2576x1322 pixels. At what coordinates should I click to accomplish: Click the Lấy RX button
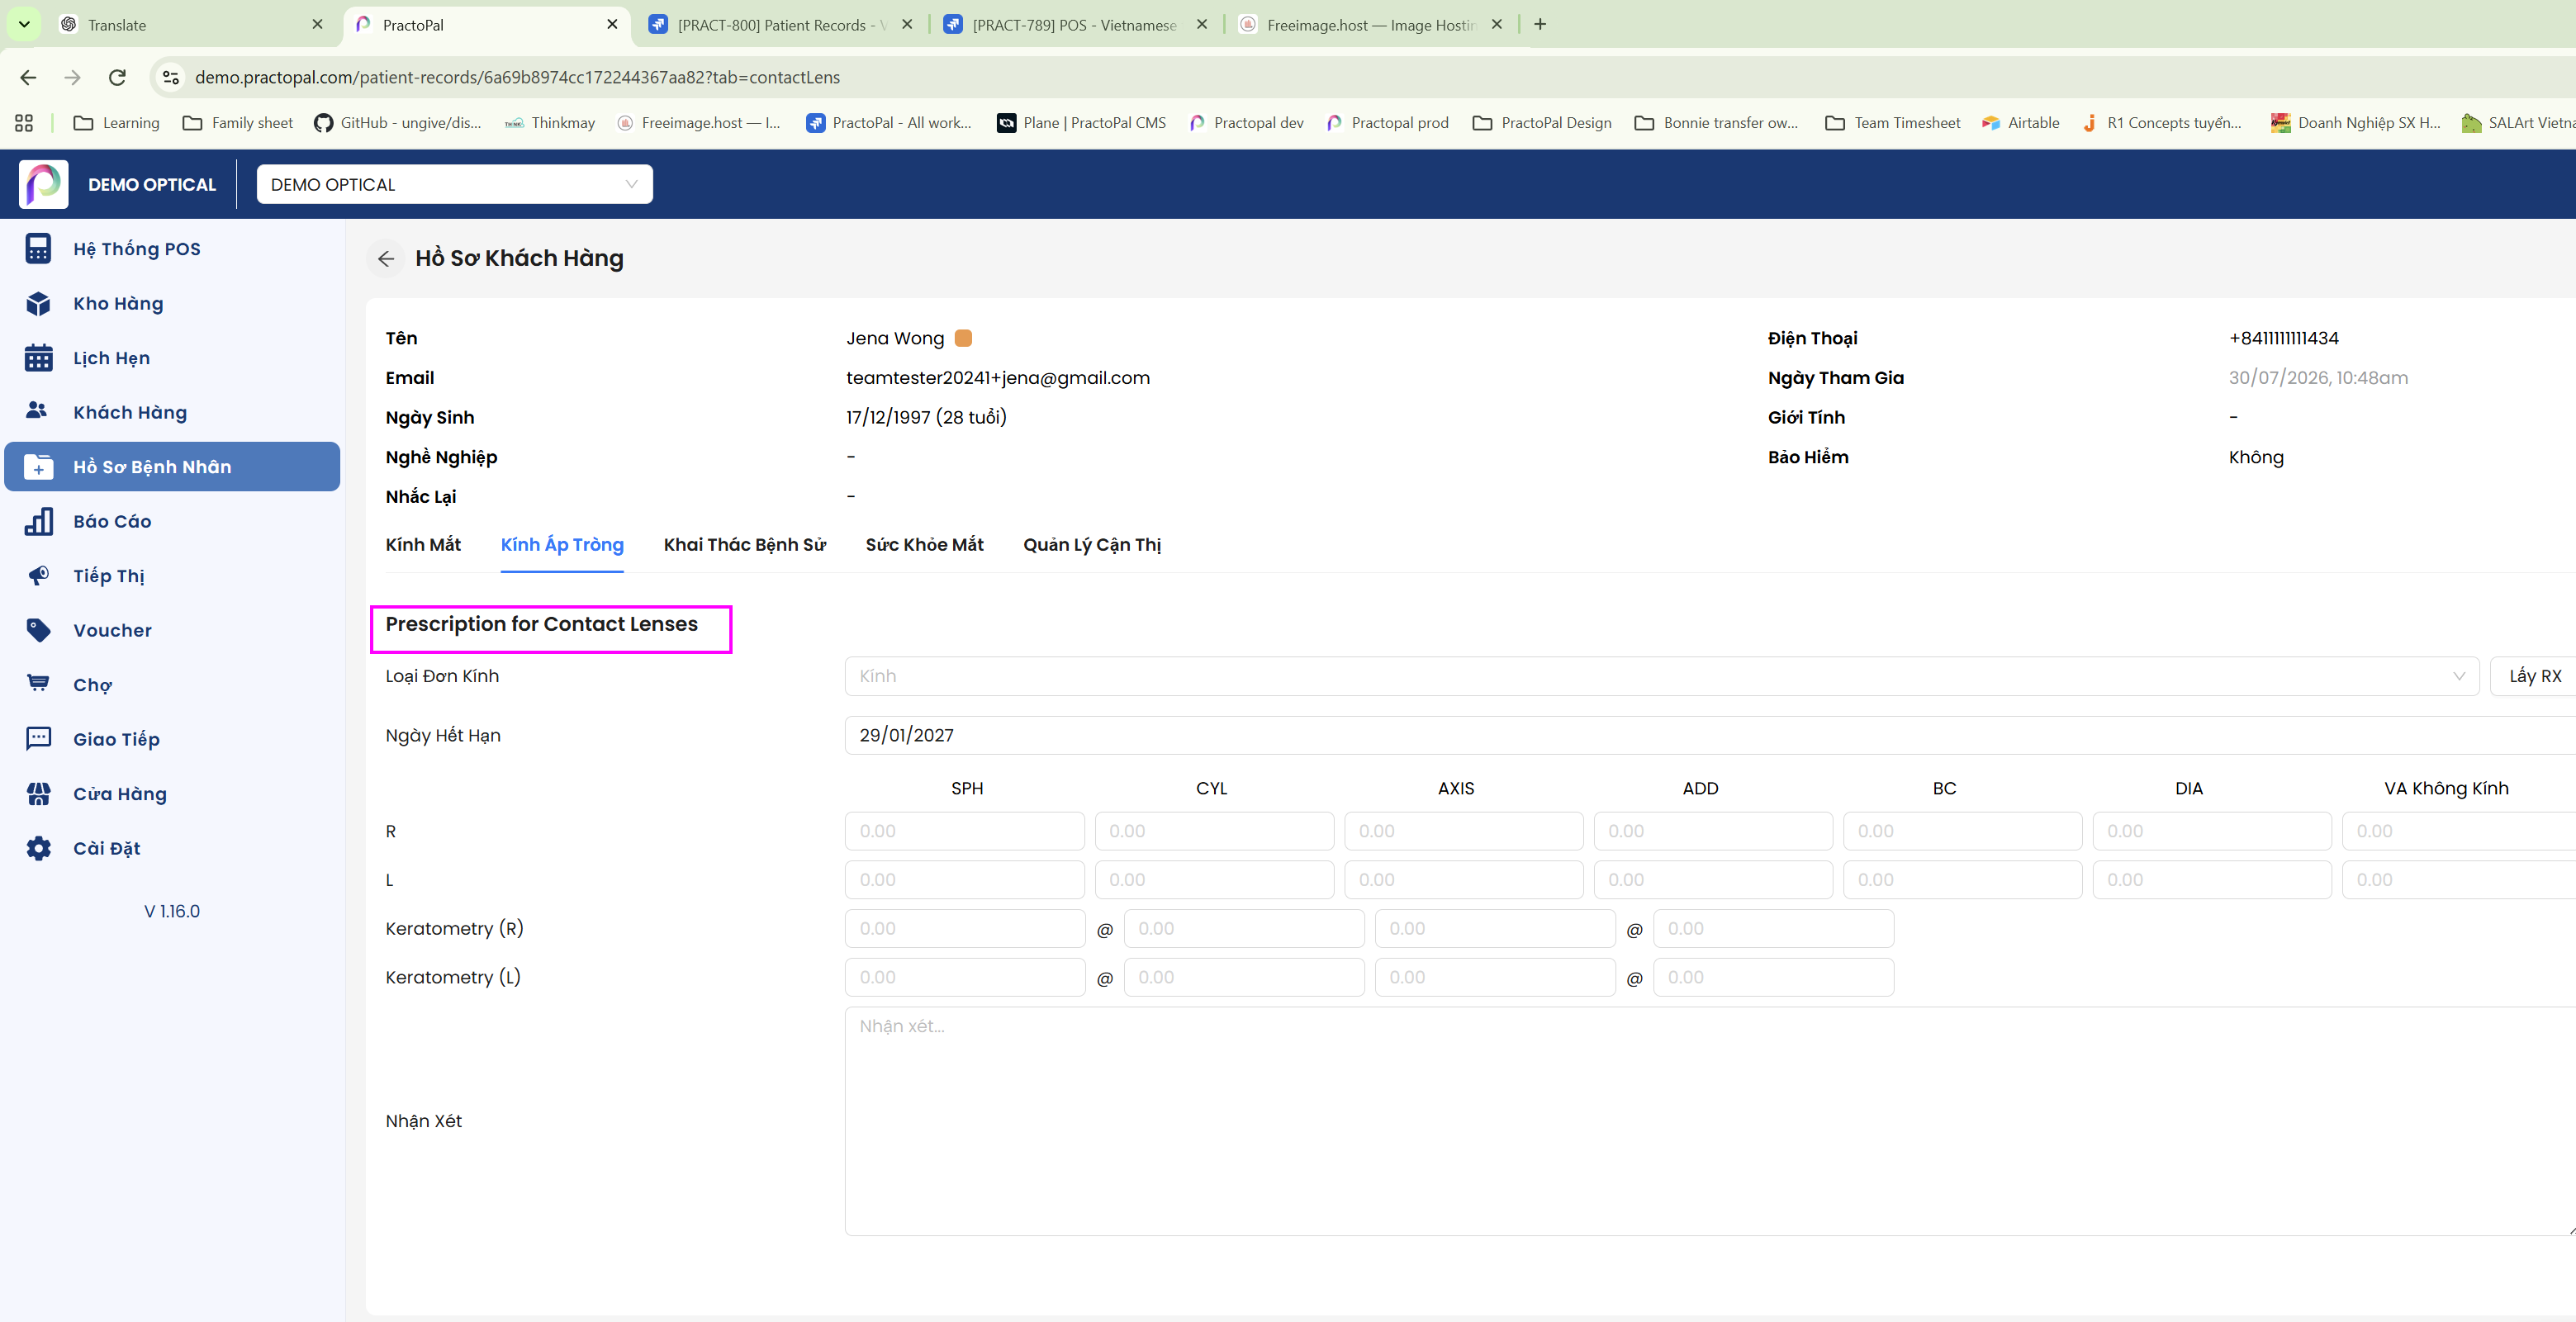[2534, 676]
